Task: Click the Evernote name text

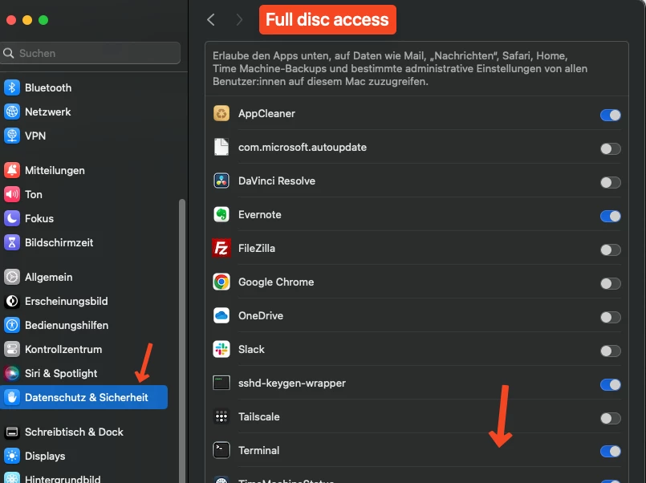Action: click(x=259, y=214)
